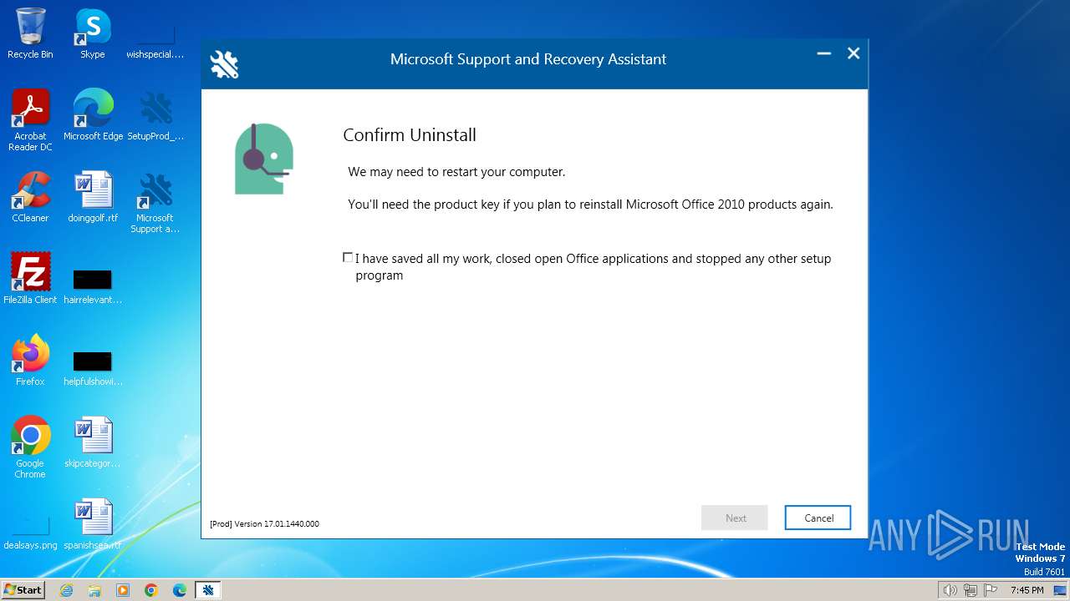The width and height of the screenshot is (1070, 601).
Task: Click the network status tray icon
Action: [x=971, y=590]
